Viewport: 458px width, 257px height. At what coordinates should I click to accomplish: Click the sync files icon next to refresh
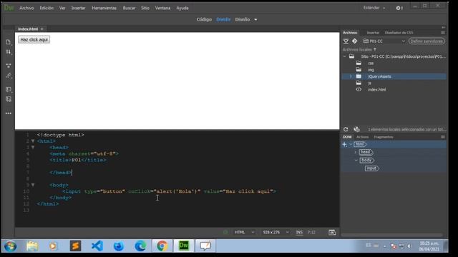tap(356, 129)
